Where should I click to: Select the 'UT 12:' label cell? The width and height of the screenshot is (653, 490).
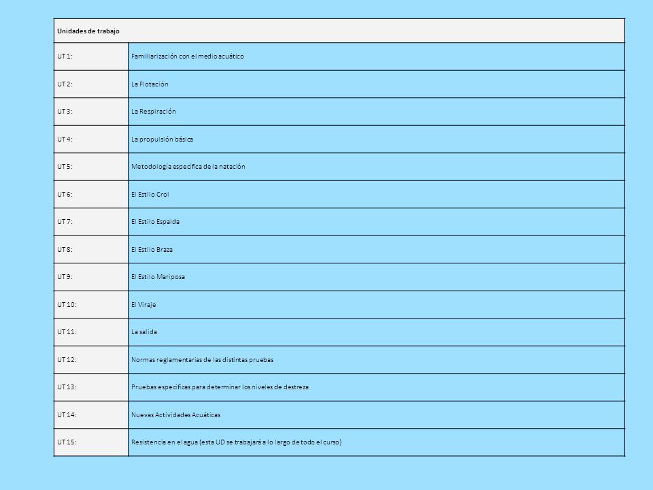[91, 359]
